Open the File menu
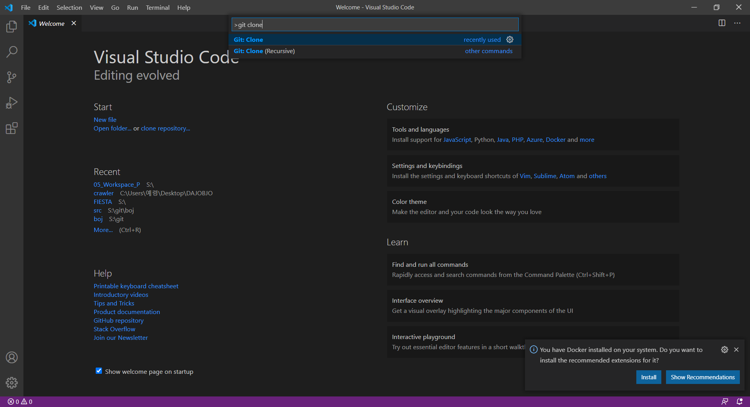 coord(25,7)
